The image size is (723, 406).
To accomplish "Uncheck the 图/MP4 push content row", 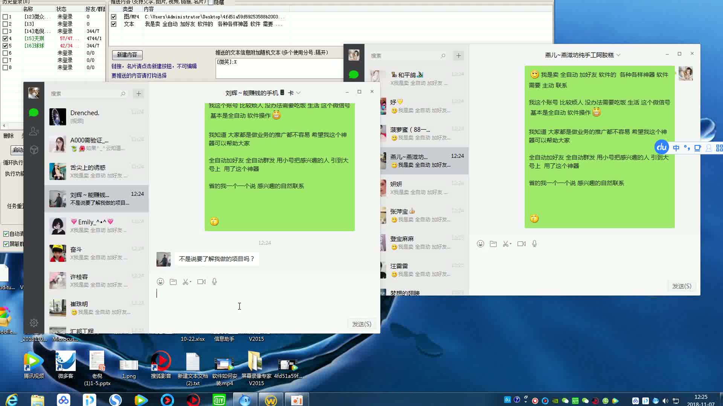I will click(114, 17).
